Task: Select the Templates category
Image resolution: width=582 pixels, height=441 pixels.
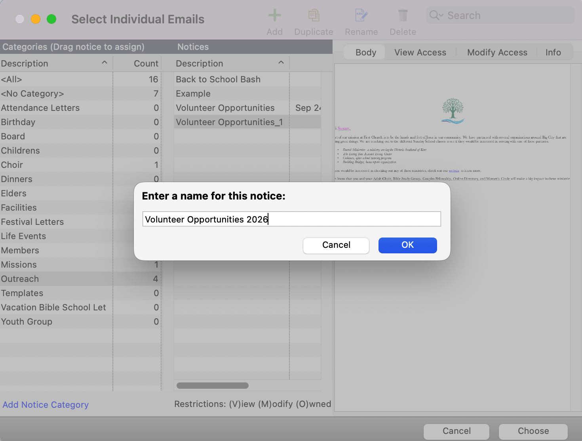Action: (80, 293)
